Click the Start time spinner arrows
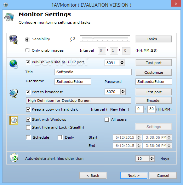183x185 pixels. (x=169, y=137)
